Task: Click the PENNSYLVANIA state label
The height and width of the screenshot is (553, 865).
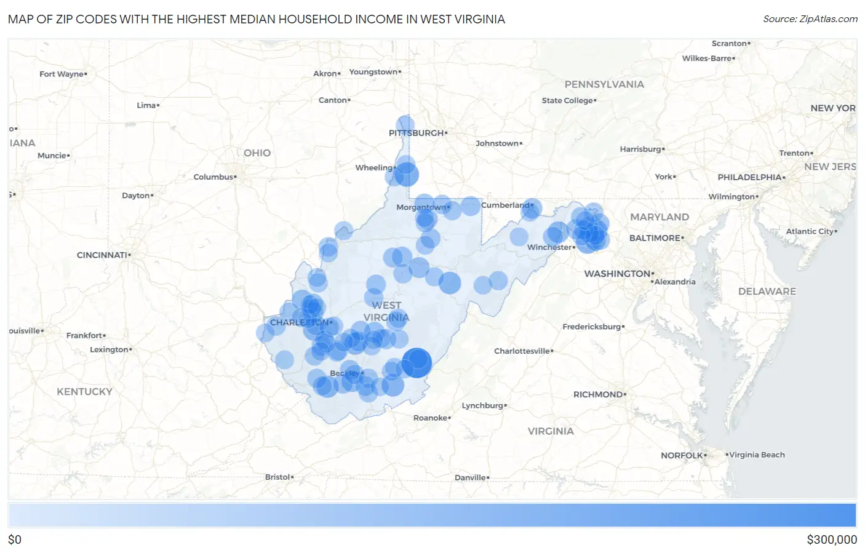Action: (x=604, y=84)
